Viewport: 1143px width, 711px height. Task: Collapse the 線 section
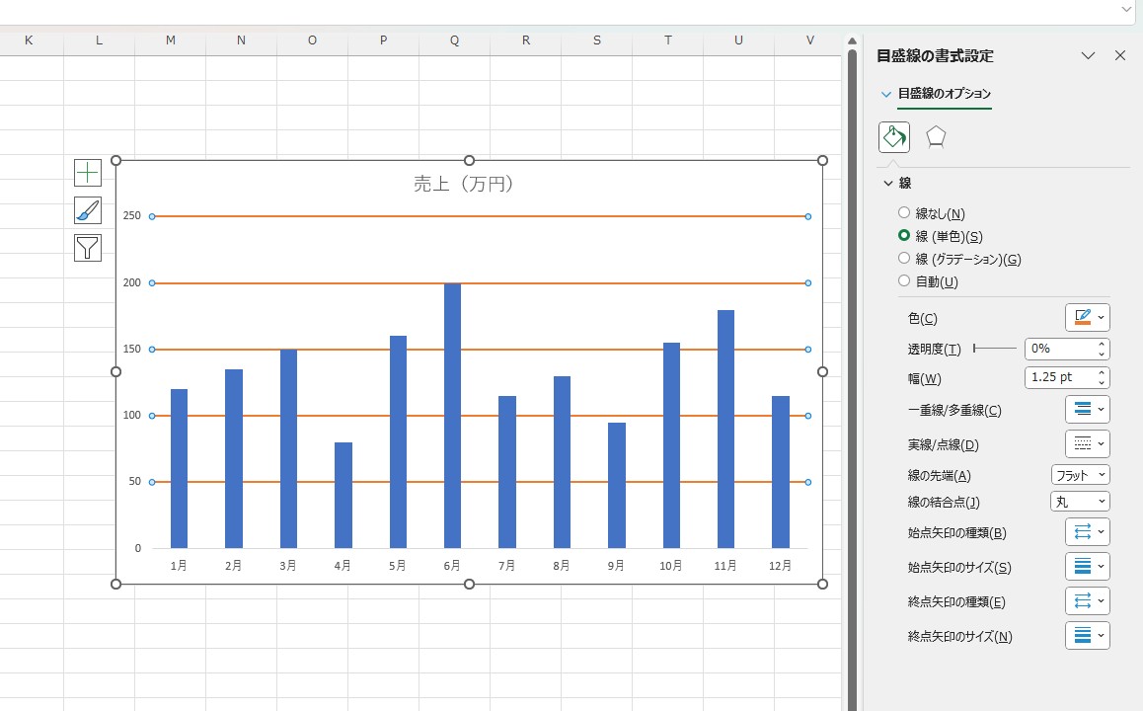[887, 184]
